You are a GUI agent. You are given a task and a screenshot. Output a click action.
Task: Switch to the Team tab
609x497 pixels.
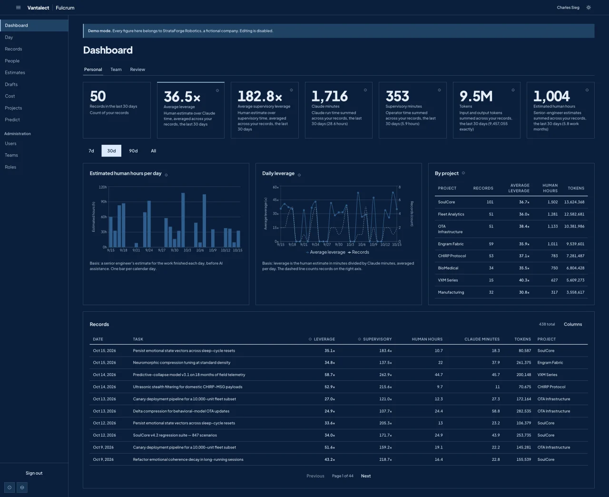[x=116, y=70]
